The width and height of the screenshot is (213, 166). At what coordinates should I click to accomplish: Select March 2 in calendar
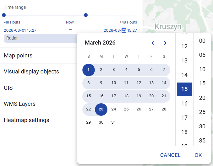tap(101, 70)
